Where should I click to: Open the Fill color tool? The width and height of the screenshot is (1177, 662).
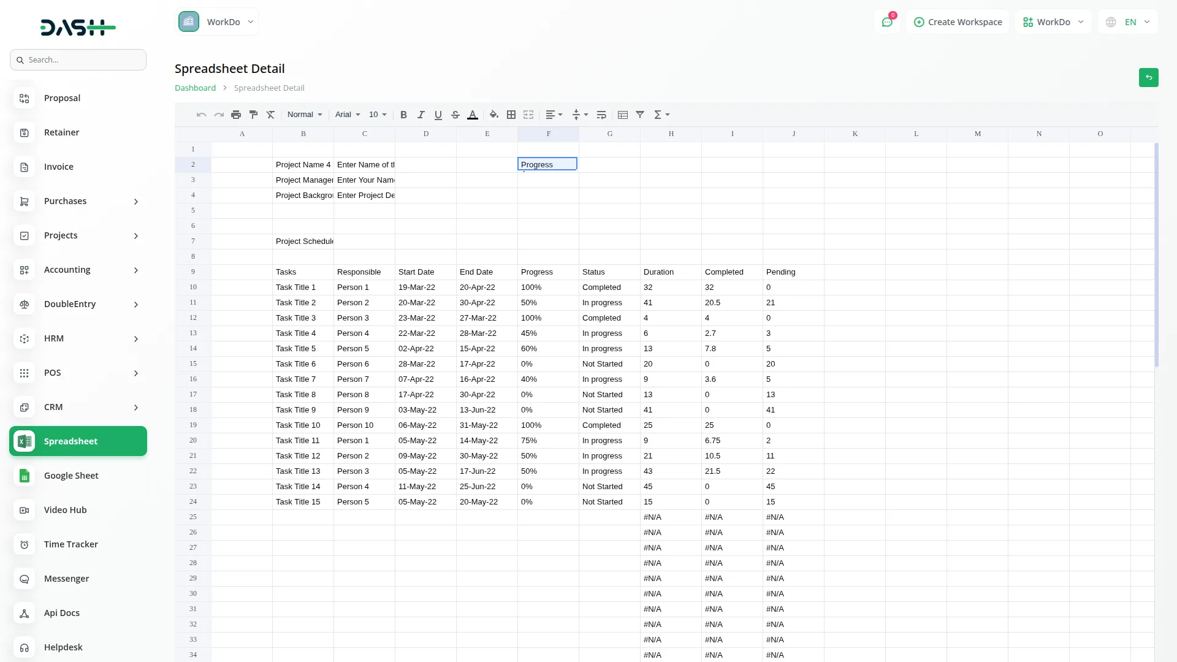click(494, 115)
